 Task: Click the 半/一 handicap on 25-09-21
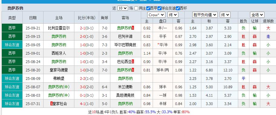pos(163,28)
